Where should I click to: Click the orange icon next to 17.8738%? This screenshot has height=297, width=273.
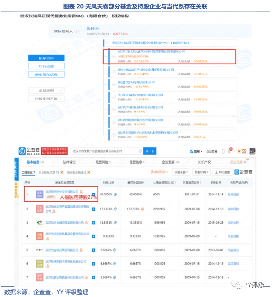(142, 209)
